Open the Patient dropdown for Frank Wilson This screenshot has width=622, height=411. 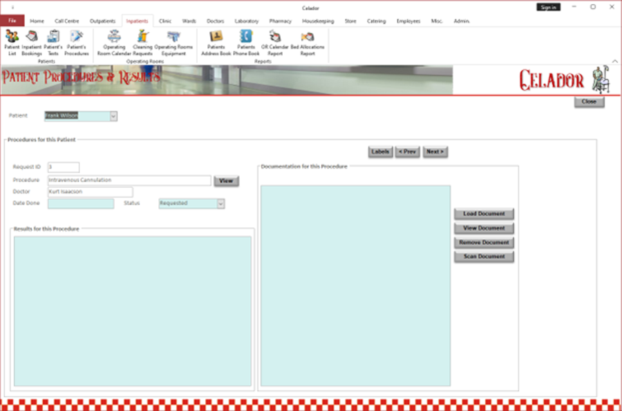pyautogui.click(x=113, y=116)
